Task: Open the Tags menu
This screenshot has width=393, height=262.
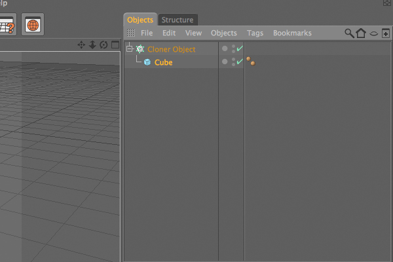Action: (x=255, y=33)
